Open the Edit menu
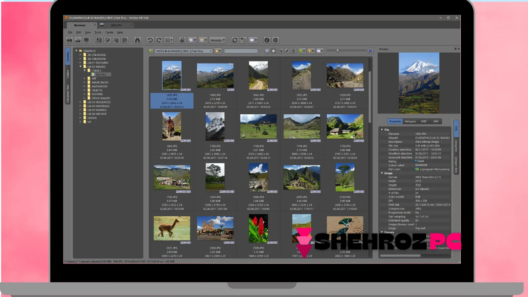528x297 pixels. point(78,32)
